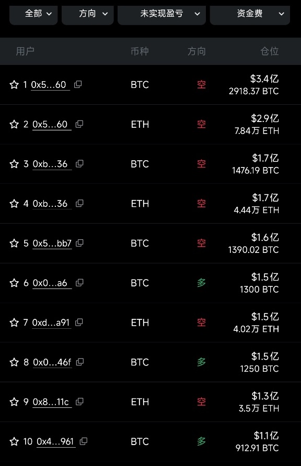This screenshot has width=301, height=466.
Task: Sort by the 仓位 column header
Action: pos(270,51)
